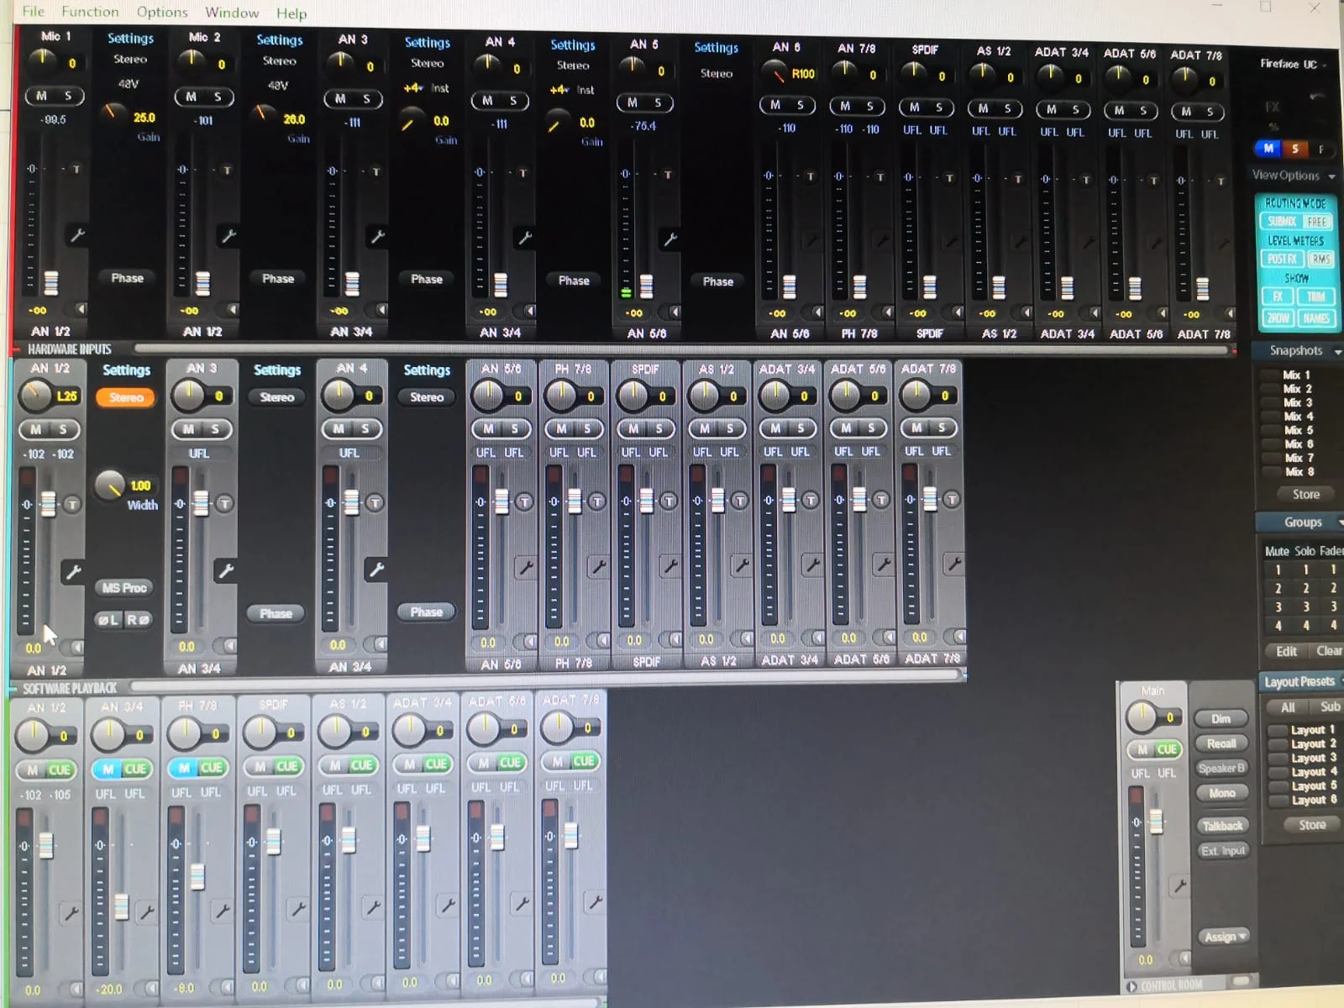Open the wrench settings of AN 5 channel
The height and width of the screenshot is (1008, 1344).
(x=669, y=239)
